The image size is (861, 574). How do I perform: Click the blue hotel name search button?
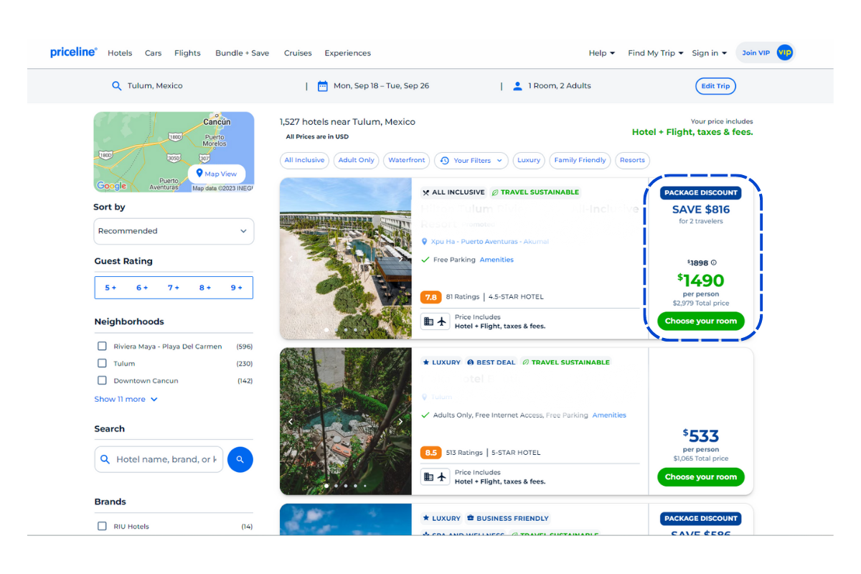[x=240, y=459]
